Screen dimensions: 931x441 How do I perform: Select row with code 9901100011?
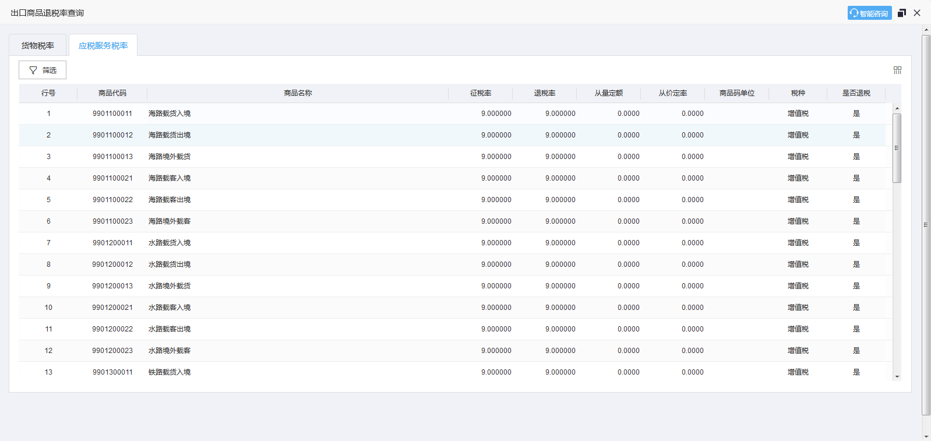pos(112,114)
